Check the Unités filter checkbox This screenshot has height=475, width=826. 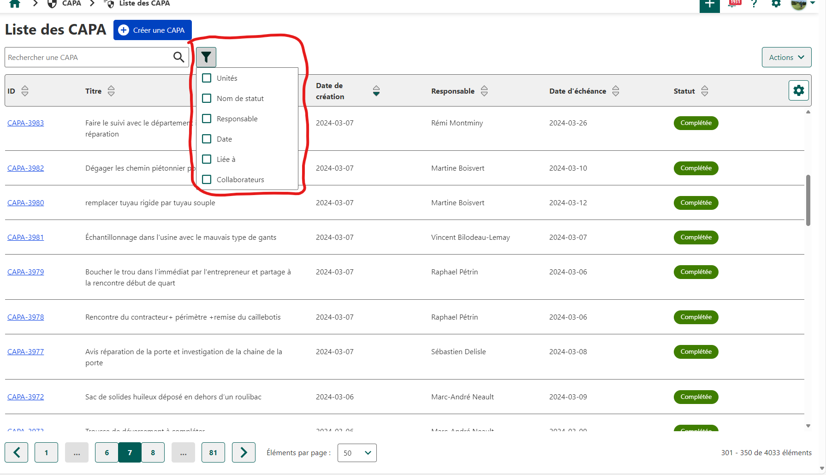pyautogui.click(x=207, y=78)
